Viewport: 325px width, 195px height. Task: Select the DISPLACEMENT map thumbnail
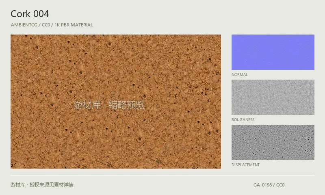coord(273,142)
